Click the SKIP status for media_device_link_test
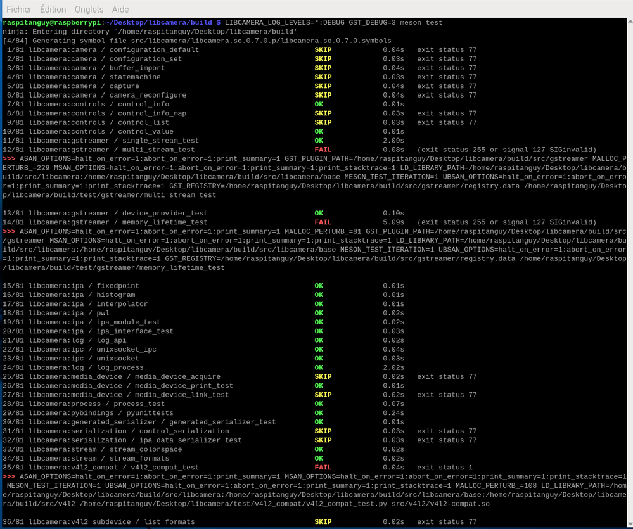This screenshot has height=529, width=633. tap(323, 395)
